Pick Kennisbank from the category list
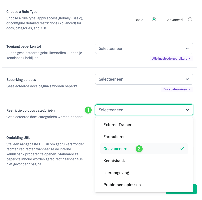202x200 pixels. [x=114, y=161]
